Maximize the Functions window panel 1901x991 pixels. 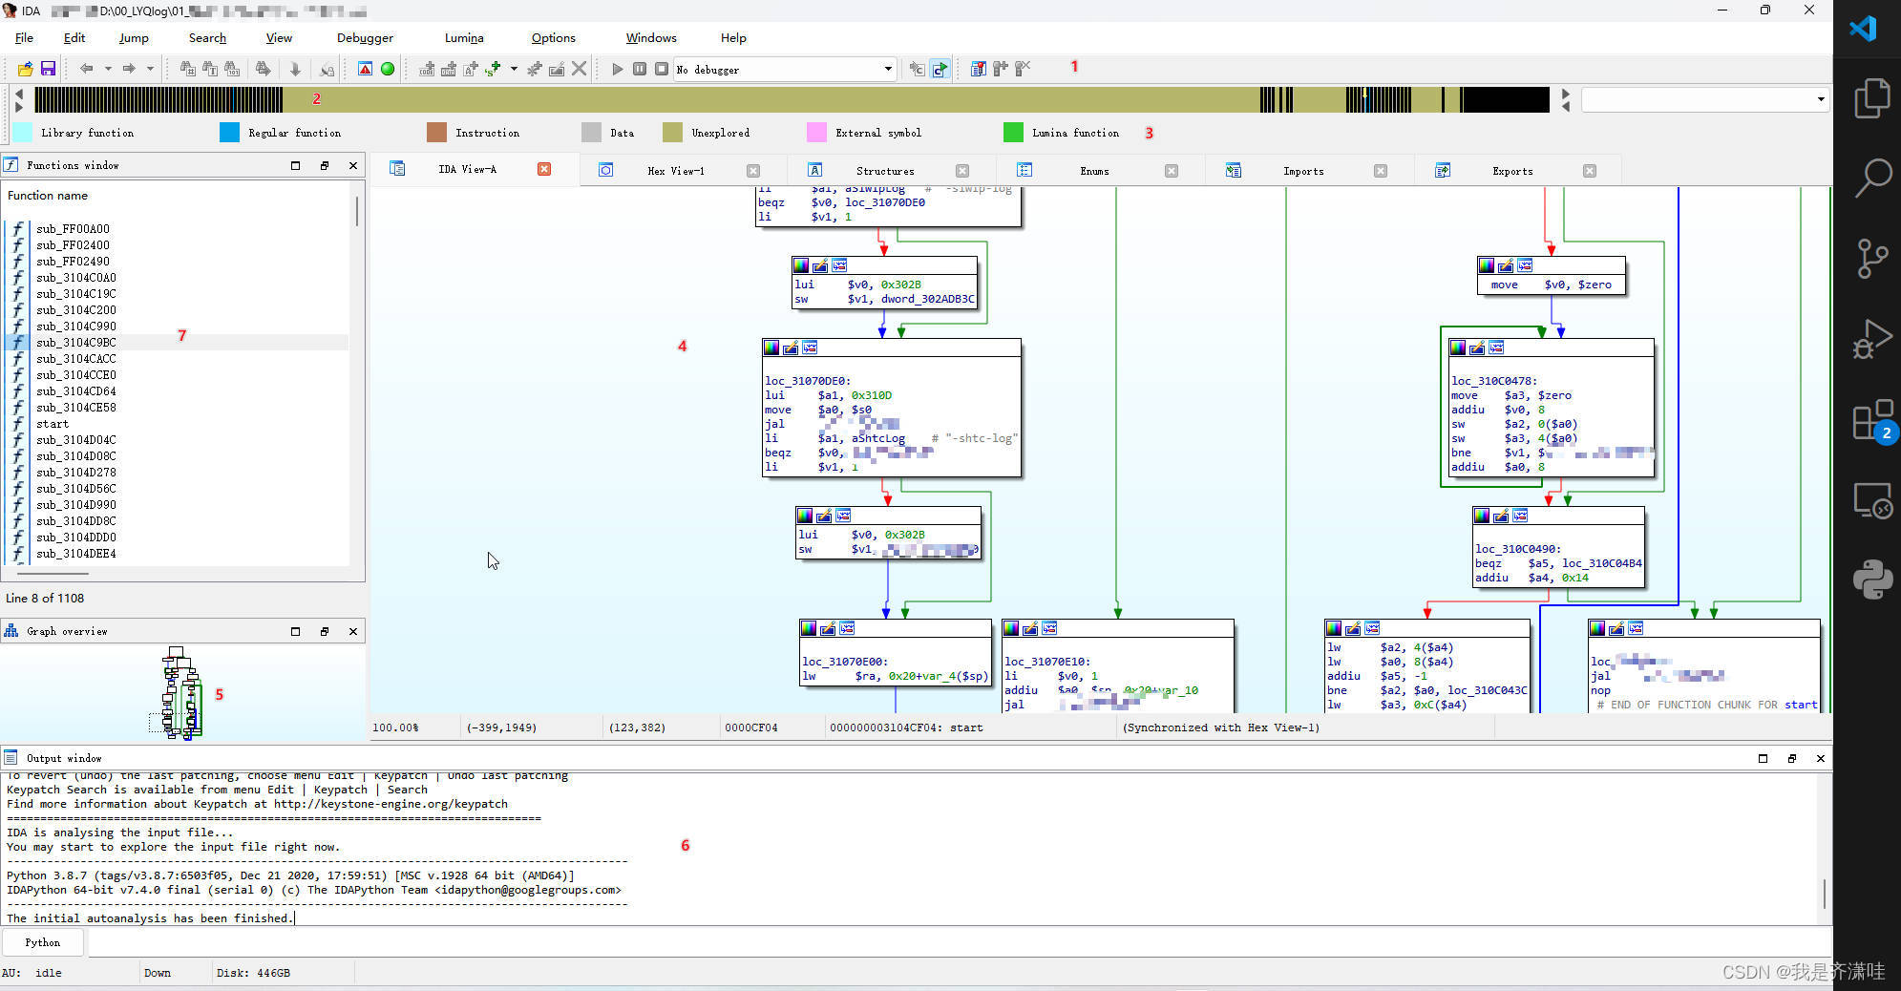(x=295, y=165)
